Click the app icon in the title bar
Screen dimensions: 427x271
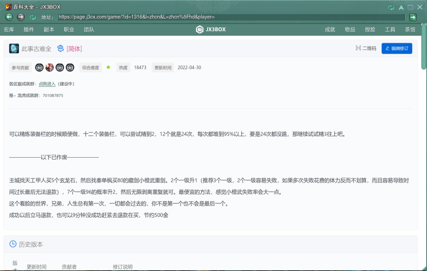[8, 7]
